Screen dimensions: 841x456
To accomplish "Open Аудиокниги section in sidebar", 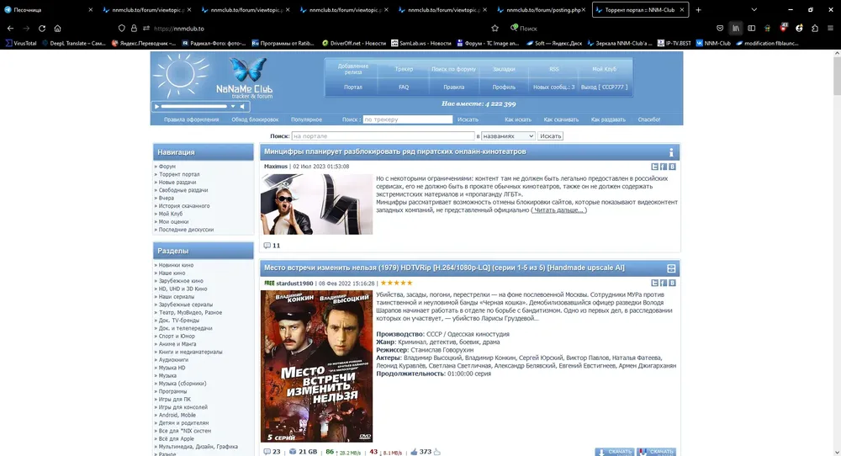I will tap(173, 360).
